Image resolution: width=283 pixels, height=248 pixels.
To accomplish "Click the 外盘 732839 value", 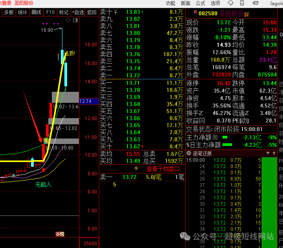I will coord(221,75).
